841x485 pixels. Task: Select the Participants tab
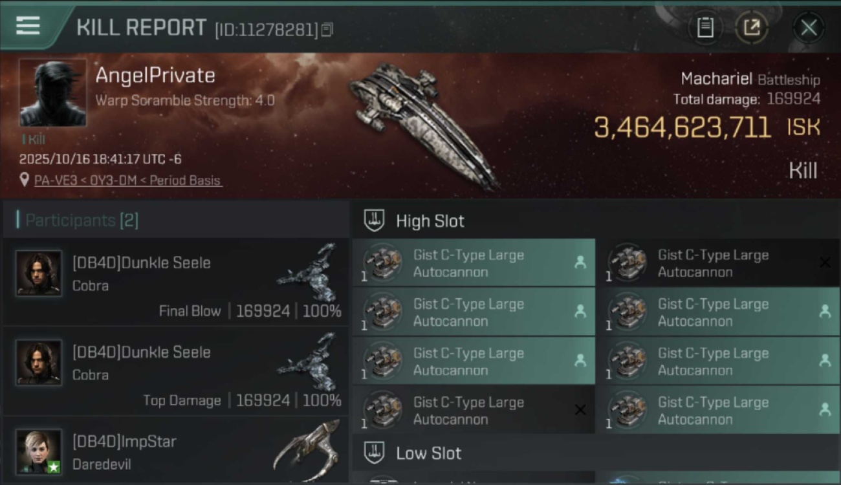click(82, 221)
